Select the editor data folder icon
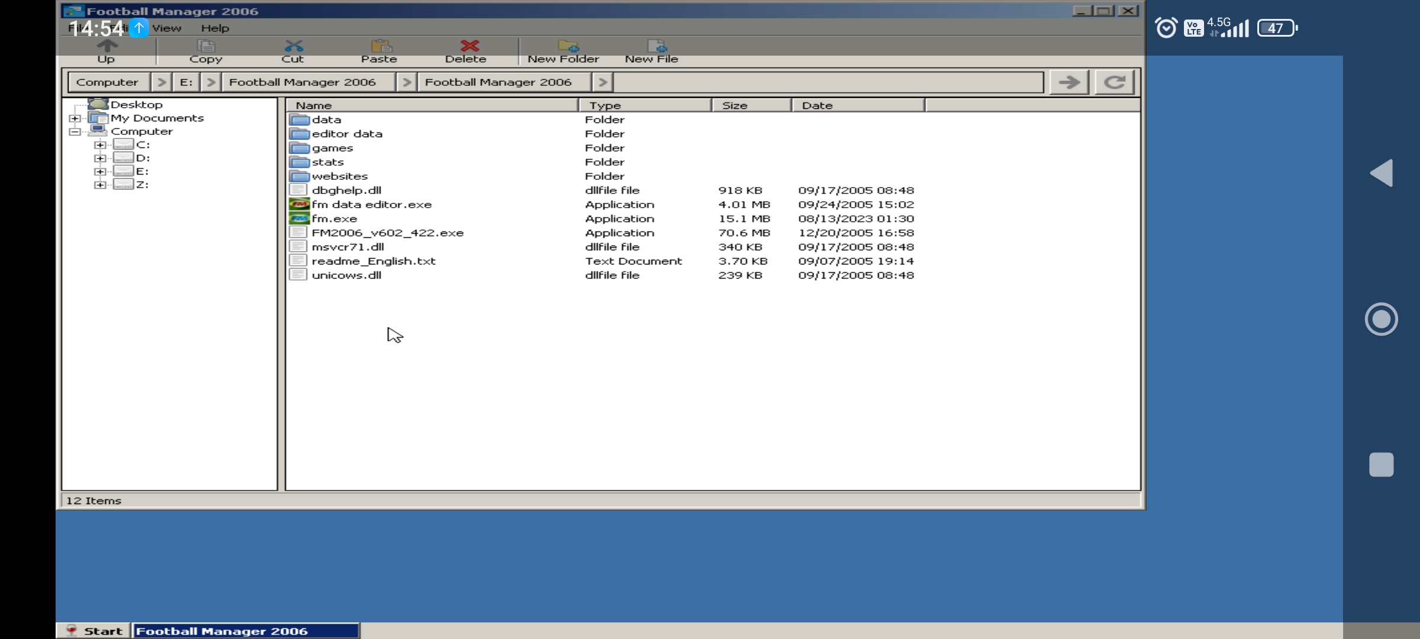 tap(299, 134)
